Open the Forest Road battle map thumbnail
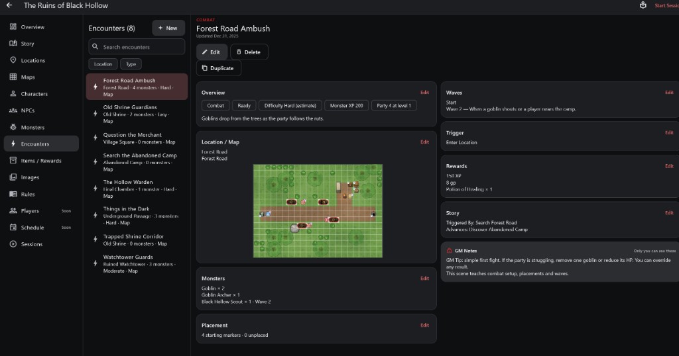Screen dimensions: 679x356 [x=318, y=211]
